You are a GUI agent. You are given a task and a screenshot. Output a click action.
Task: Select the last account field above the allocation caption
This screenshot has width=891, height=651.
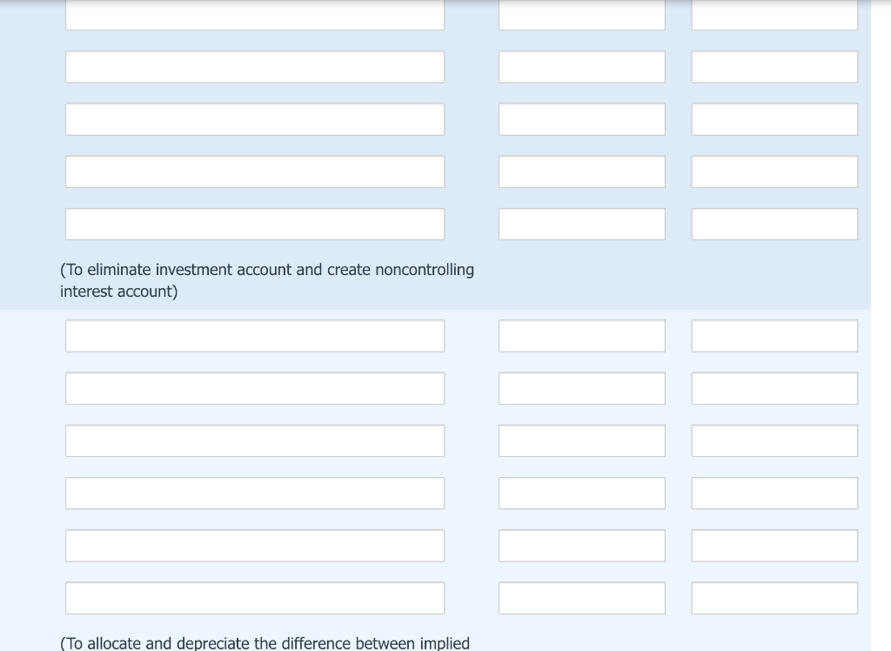(254, 597)
